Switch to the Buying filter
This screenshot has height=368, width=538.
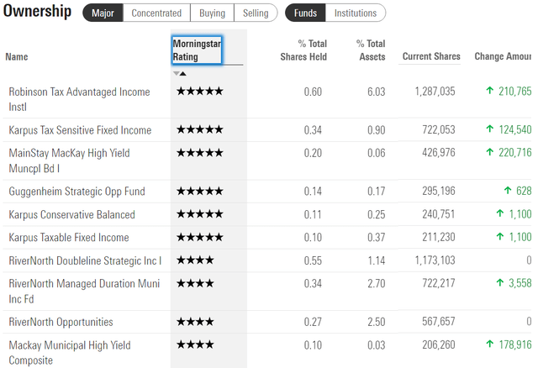tap(212, 13)
